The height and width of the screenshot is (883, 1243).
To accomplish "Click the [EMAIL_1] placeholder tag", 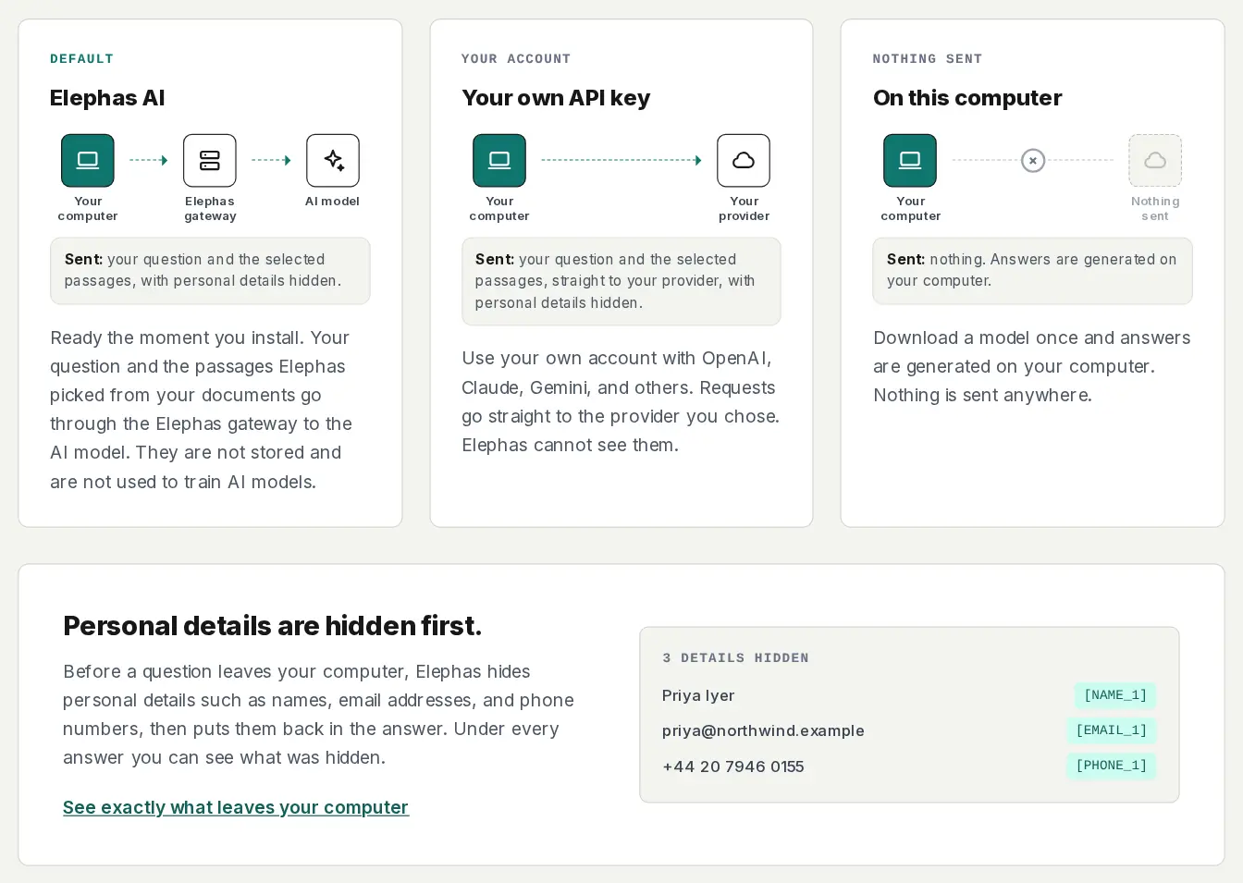I will pyautogui.click(x=1111, y=730).
